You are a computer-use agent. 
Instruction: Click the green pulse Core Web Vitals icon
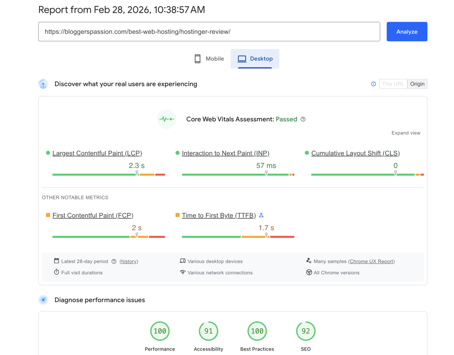(166, 119)
